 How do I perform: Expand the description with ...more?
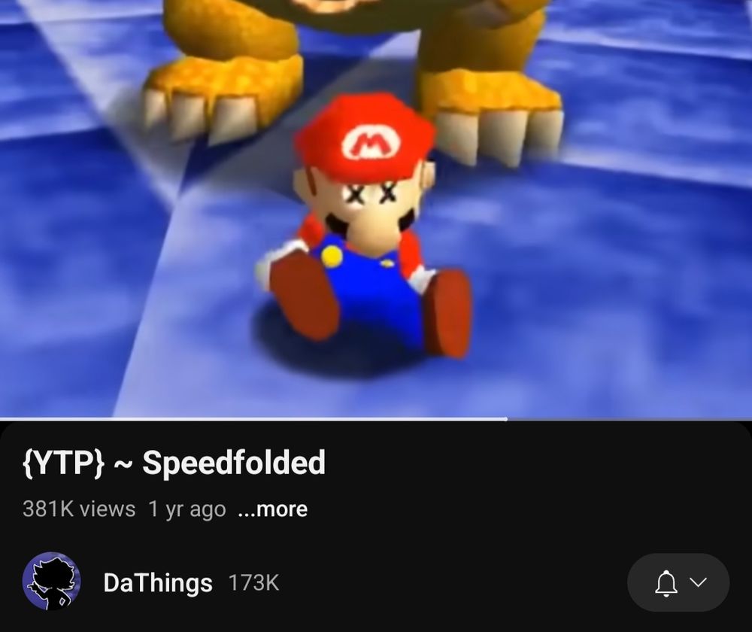tap(272, 509)
